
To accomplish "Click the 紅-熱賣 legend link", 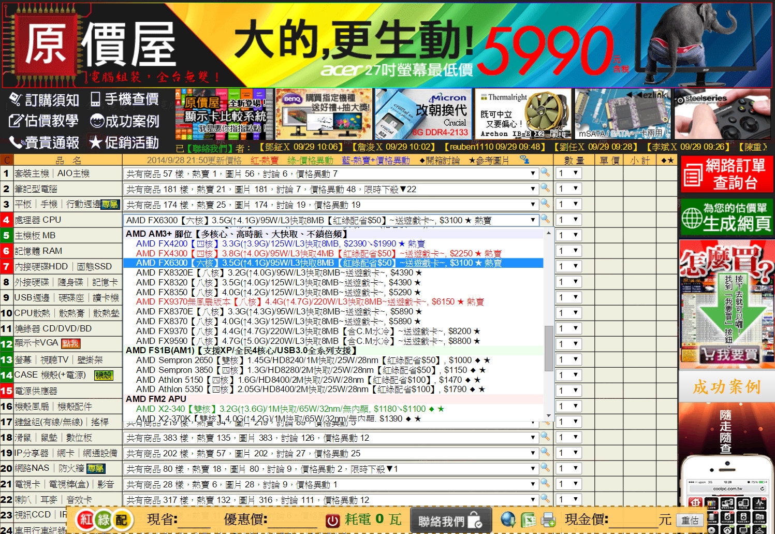I will (265, 161).
